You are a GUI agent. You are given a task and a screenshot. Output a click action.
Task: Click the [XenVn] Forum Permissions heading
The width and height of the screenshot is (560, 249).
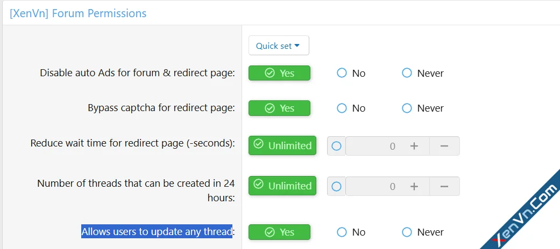[x=78, y=13]
